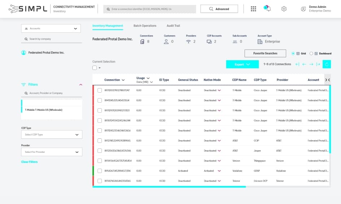Click the SIMPL logo
The image size is (341, 204).
(28, 9)
